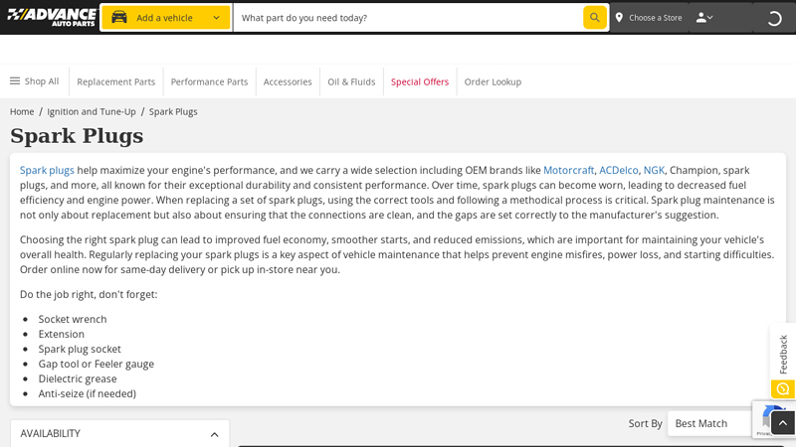Screen dimensions: 796x447
Task: Open the Shop All hamburger menu
Action: 34,81
